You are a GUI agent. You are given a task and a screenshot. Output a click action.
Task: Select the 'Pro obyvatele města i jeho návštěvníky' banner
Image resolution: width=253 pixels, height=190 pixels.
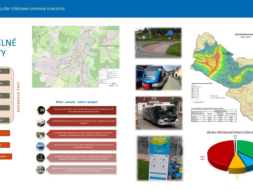point(81,110)
